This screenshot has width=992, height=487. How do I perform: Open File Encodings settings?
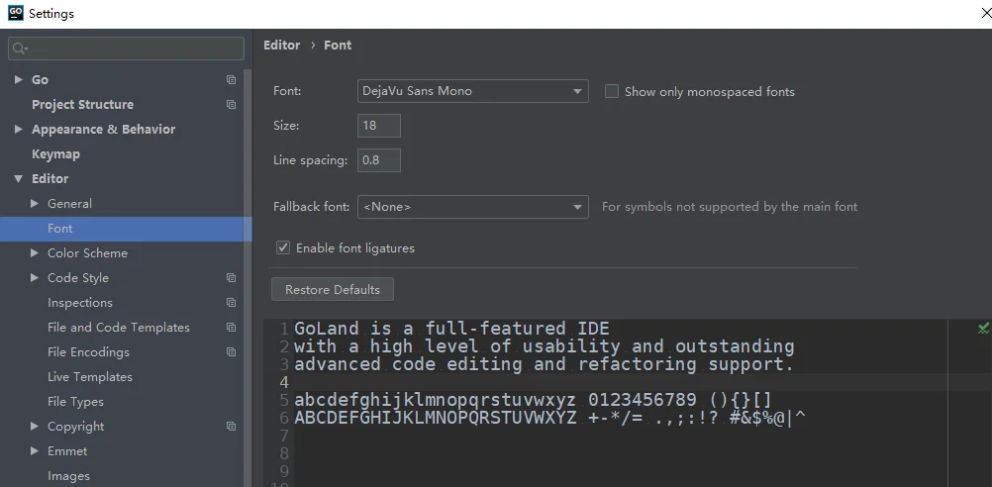(88, 351)
